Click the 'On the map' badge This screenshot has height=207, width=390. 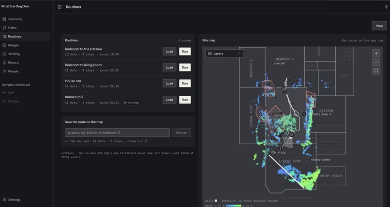pos(131,103)
